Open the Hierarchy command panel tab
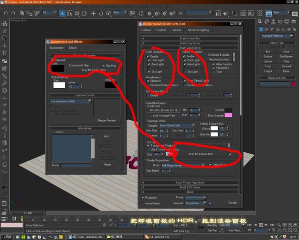 [x=273, y=21]
